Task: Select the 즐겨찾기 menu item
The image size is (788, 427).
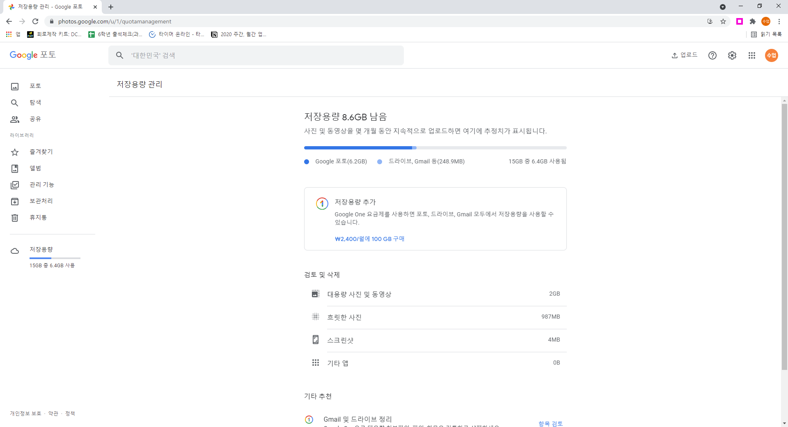Action: [x=41, y=152]
